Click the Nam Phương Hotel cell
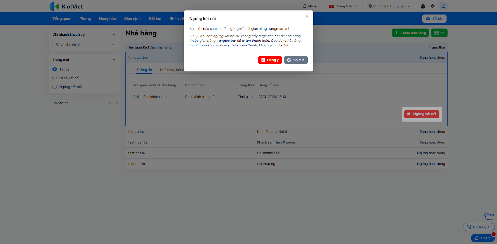The height and width of the screenshot is (244, 497). pos(272,132)
